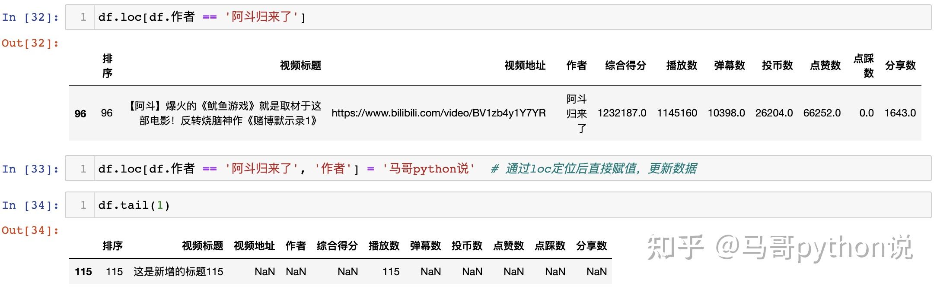Click the In [33] prompt label
This screenshot has width=937, height=289.
[30, 169]
